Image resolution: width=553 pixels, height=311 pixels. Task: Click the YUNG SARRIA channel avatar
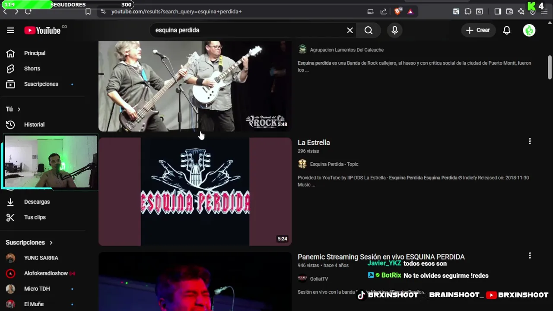pyautogui.click(x=10, y=258)
